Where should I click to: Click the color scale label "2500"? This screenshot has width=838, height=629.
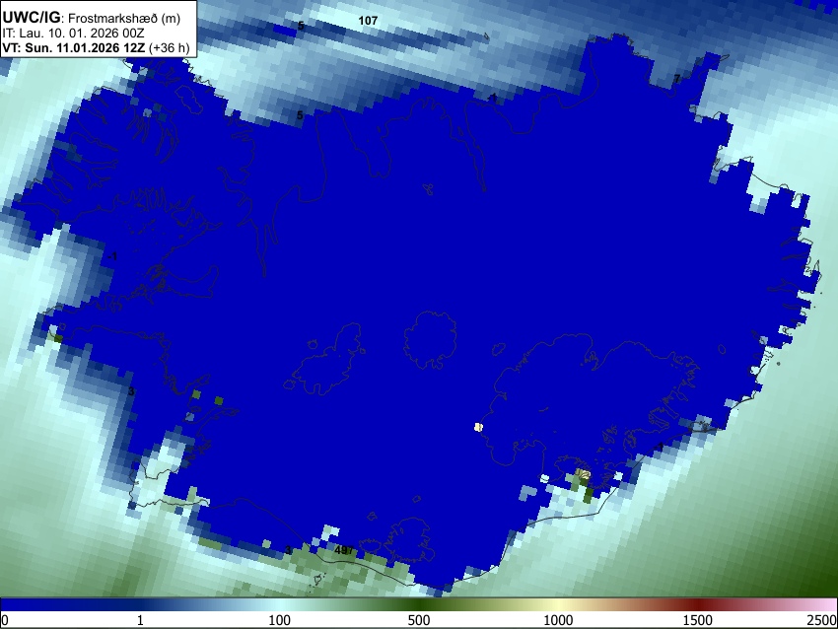pyautogui.click(x=823, y=620)
